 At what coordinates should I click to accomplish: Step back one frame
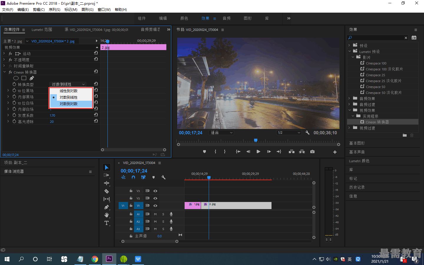pos(248,152)
